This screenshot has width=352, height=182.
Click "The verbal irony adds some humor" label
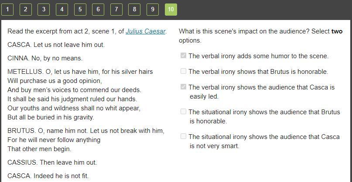pos(258,56)
